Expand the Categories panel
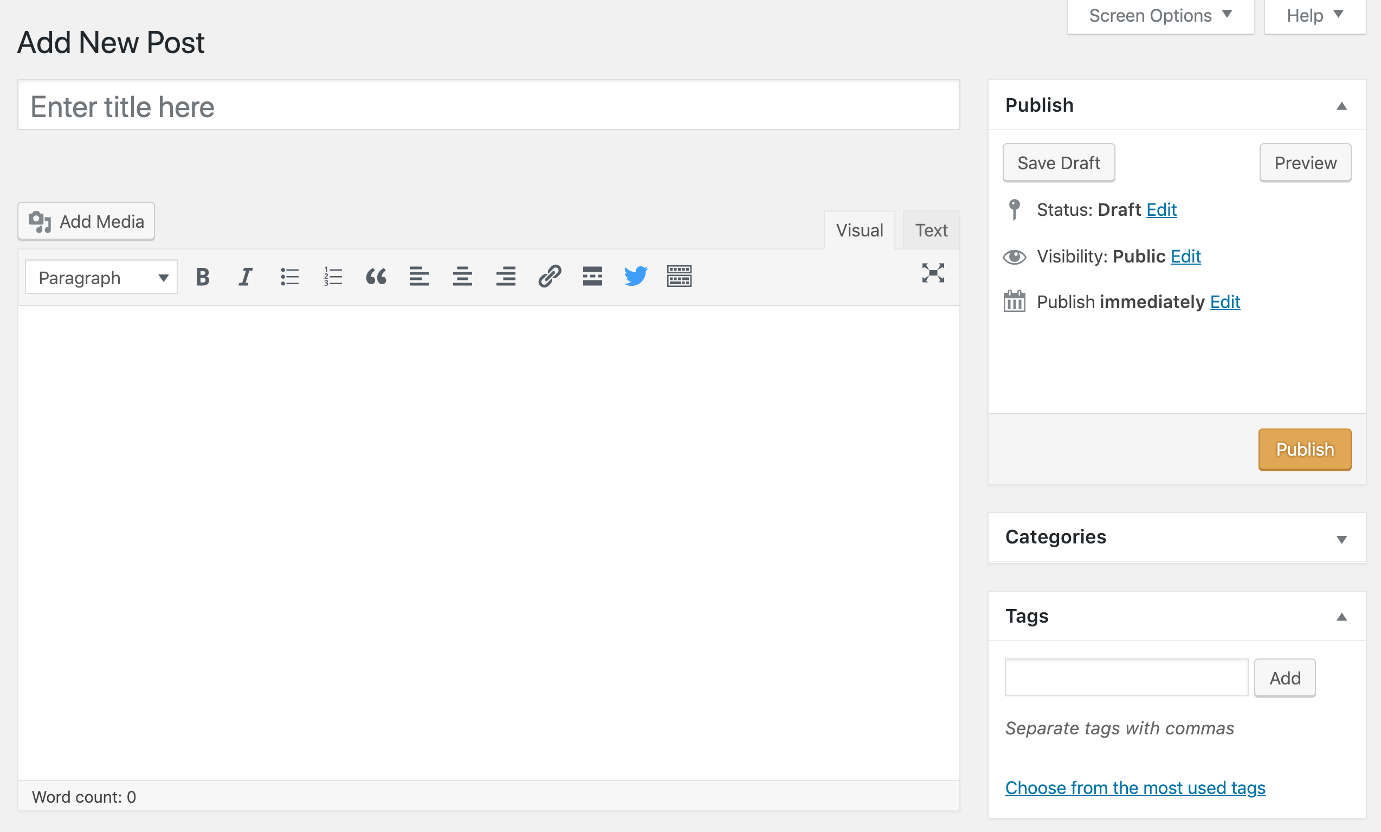The width and height of the screenshot is (1381, 832). (1341, 539)
